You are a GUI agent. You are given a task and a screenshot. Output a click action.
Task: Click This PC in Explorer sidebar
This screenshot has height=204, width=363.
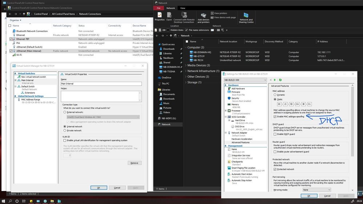point(165,83)
